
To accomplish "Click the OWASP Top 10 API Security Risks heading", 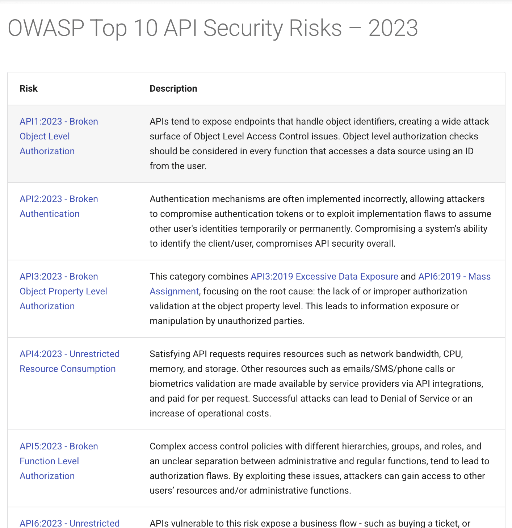I will coord(213,28).
